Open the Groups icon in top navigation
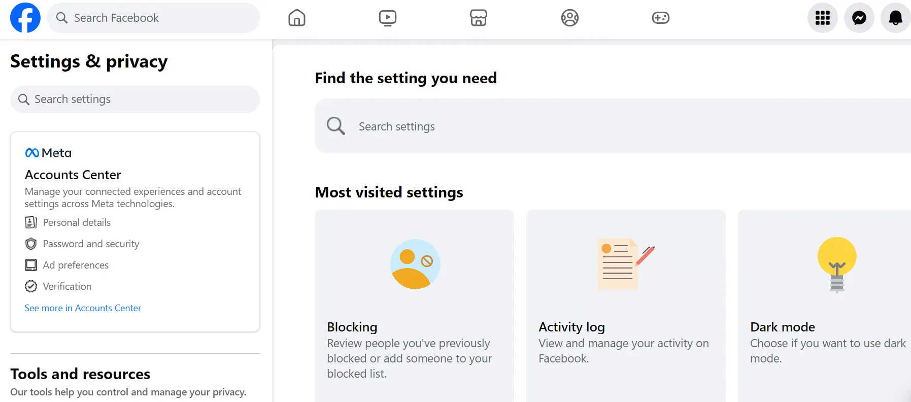The image size is (911, 402). tap(570, 18)
